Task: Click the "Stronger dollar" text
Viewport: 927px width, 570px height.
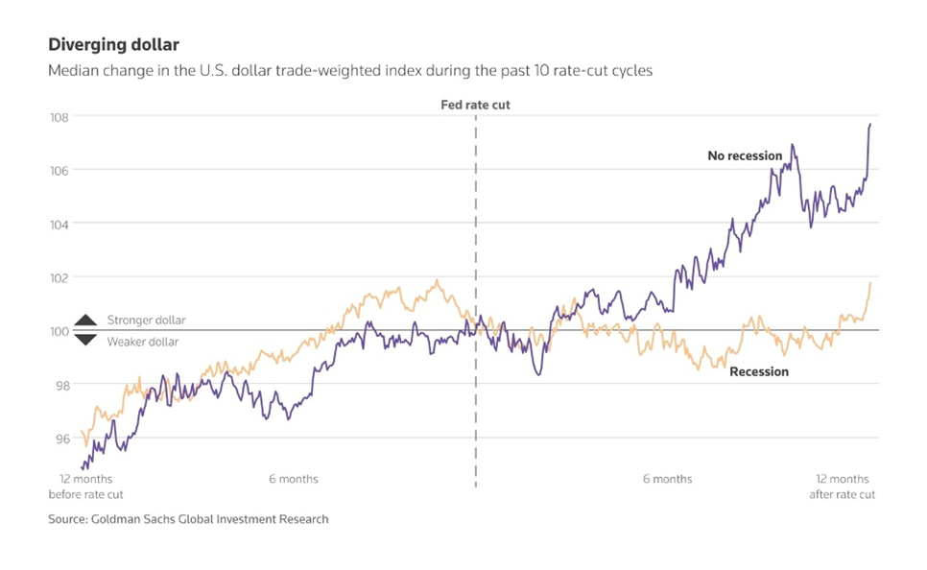Action: click(x=146, y=321)
